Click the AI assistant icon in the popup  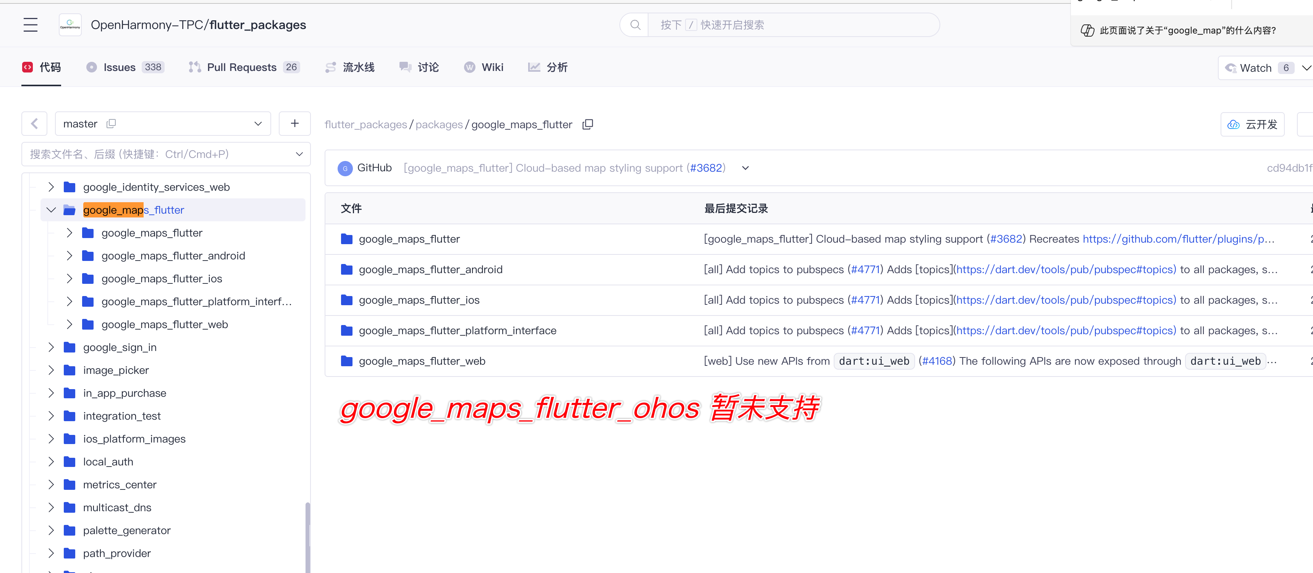tap(1087, 30)
